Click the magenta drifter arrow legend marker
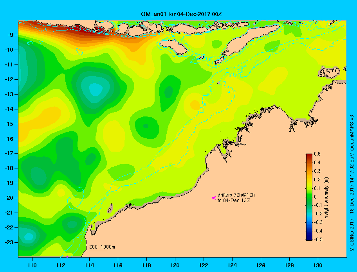357x272 pixels. (214, 198)
